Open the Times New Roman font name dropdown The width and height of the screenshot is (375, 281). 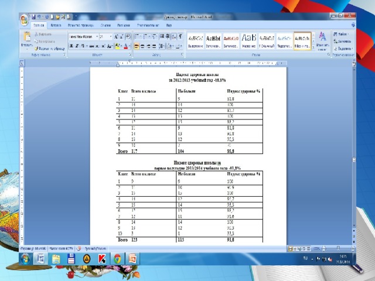tap(97, 36)
